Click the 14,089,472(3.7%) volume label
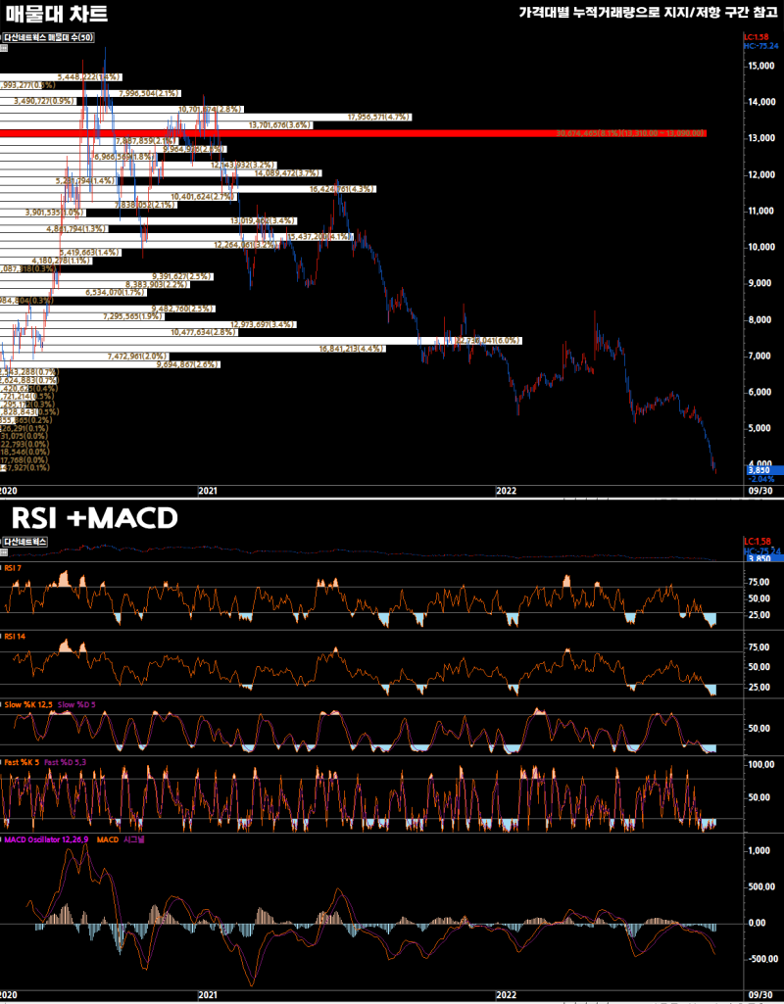Viewport: 784px width, 1004px height. pyautogui.click(x=287, y=172)
